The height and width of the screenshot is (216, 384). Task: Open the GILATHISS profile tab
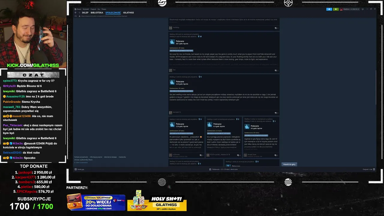(x=128, y=13)
